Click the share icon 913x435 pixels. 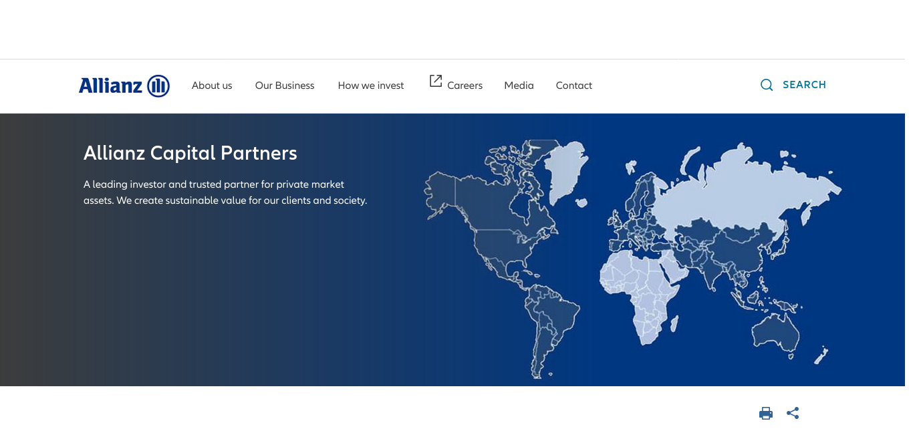pos(793,413)
